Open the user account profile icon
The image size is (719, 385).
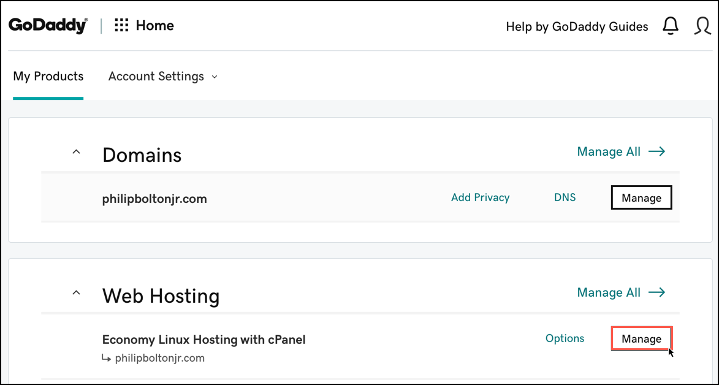702,26
